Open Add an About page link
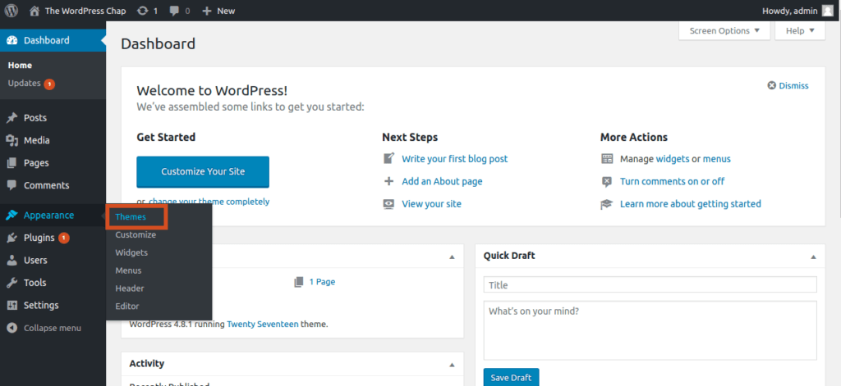Image resolution: width=841 pixels, height=386 pixels. 442,181
